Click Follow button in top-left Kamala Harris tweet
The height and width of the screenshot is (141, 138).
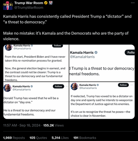click(58, 46)
